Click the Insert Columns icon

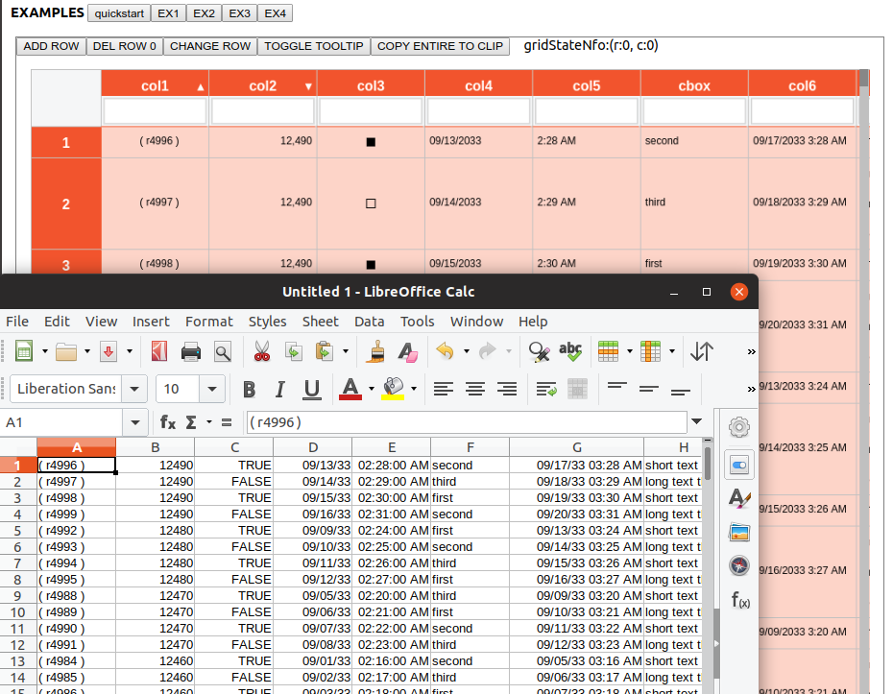pyautogui.click(x=650, y=351)
